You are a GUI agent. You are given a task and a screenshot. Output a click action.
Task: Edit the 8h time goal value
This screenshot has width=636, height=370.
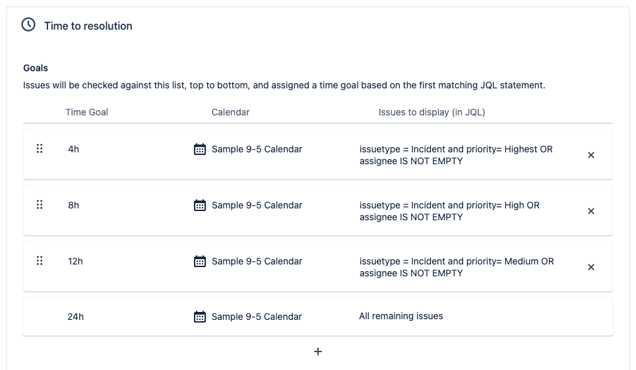tap(73, 205)
